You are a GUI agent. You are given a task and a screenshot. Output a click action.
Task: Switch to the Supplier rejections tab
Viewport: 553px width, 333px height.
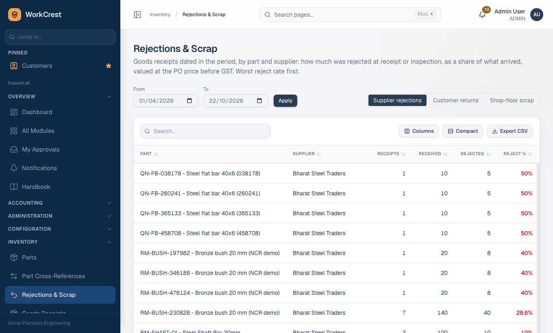point(397,100)
